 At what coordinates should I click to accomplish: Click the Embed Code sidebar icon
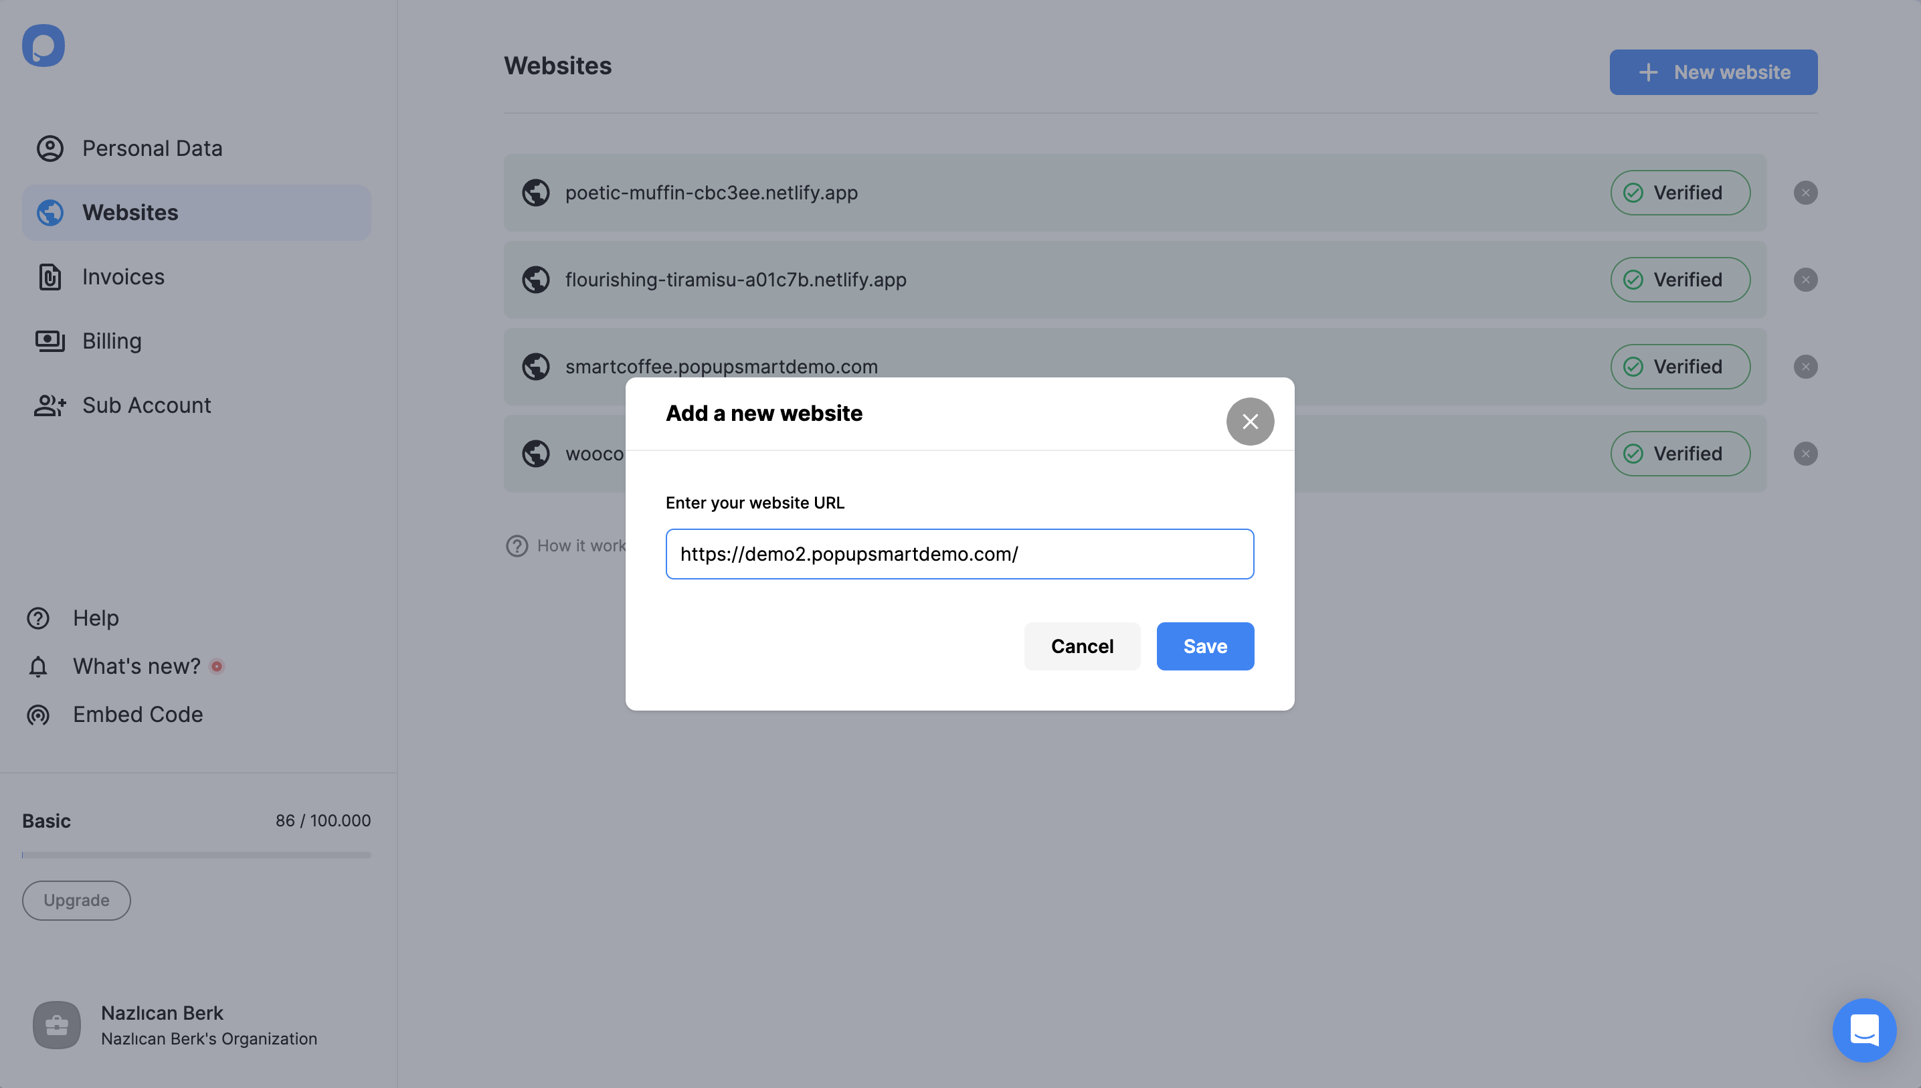point(38,713)
